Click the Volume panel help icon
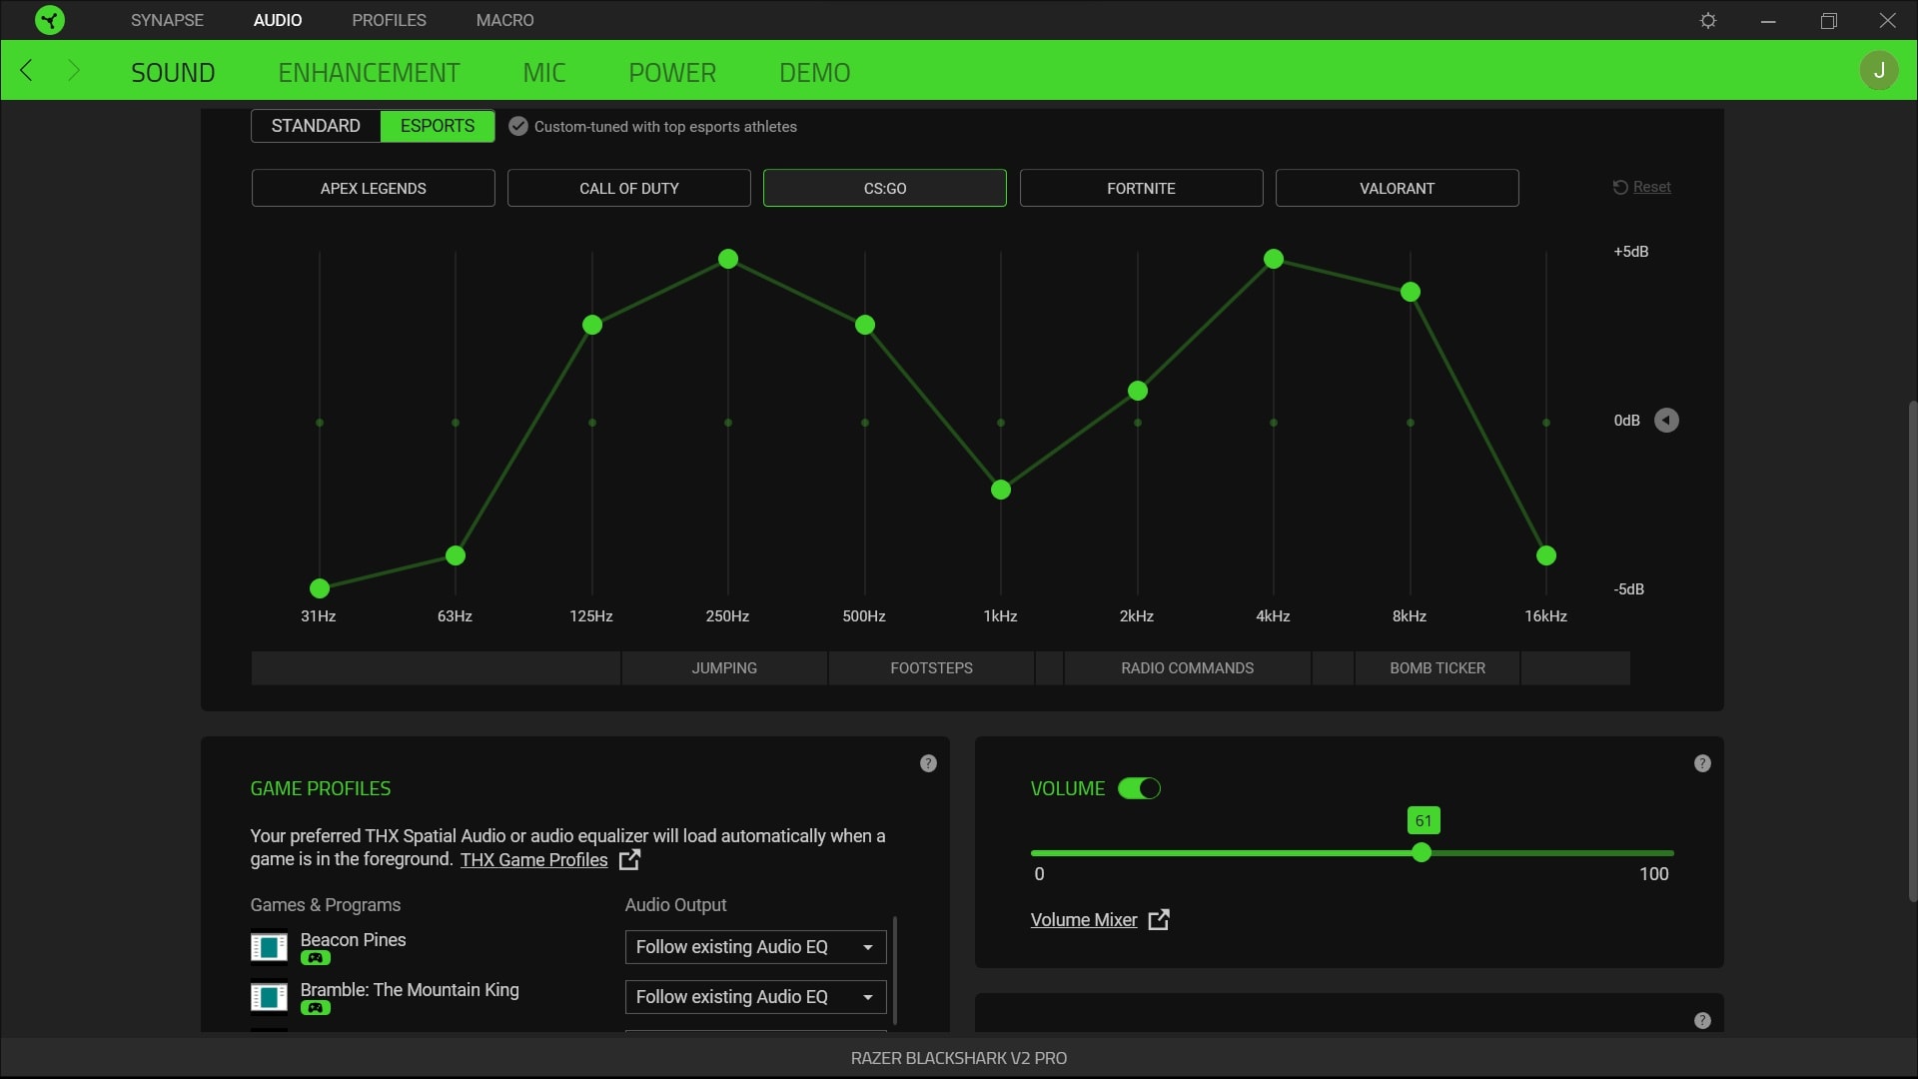This screenshot has width=1918, height=1079. [x=1702, y=763]
